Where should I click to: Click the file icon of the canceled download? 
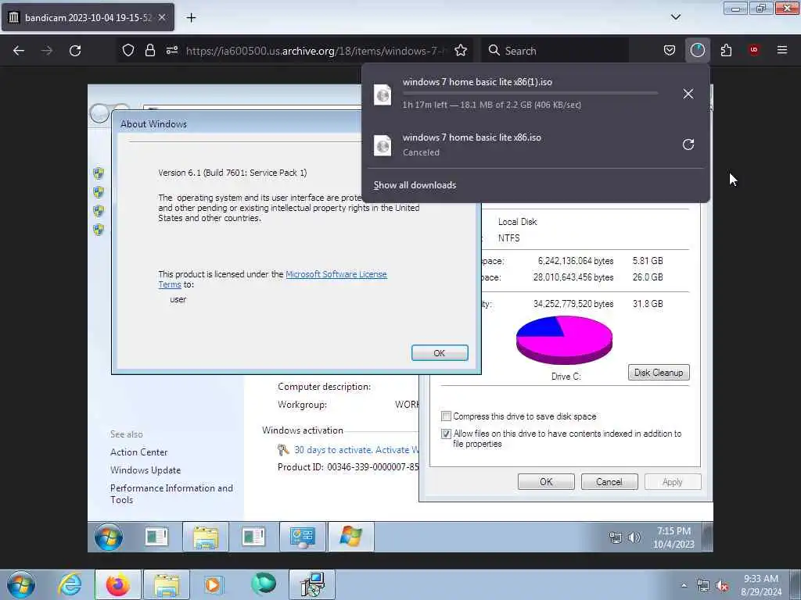pos(383,145)
